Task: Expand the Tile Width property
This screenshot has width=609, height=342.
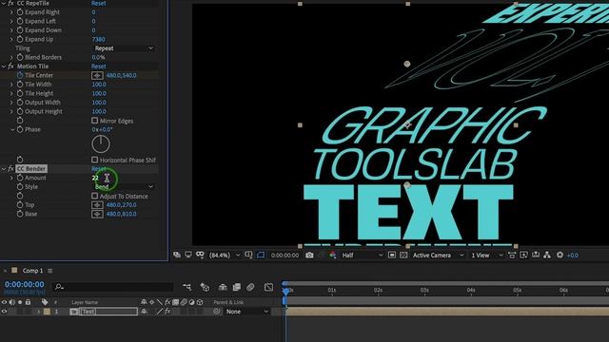Action: pos(11,85)
